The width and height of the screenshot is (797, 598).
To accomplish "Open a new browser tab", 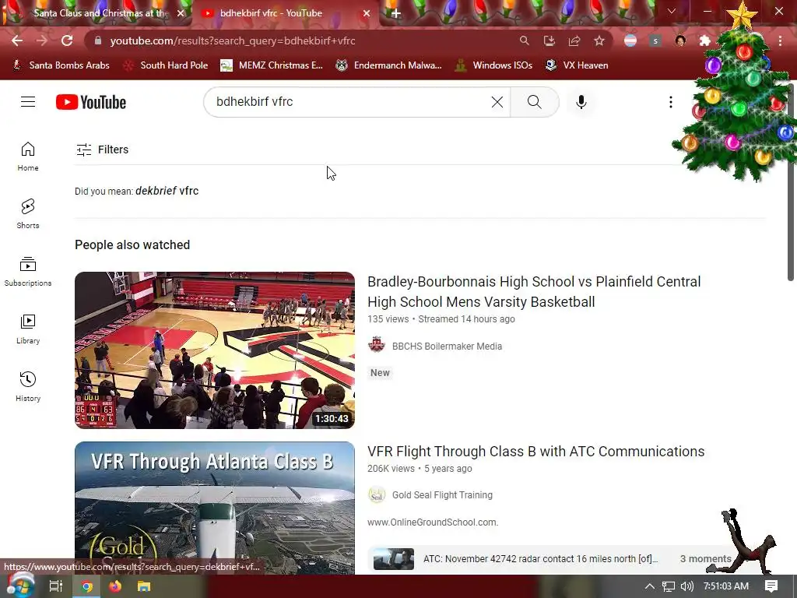I will point(396,13).
